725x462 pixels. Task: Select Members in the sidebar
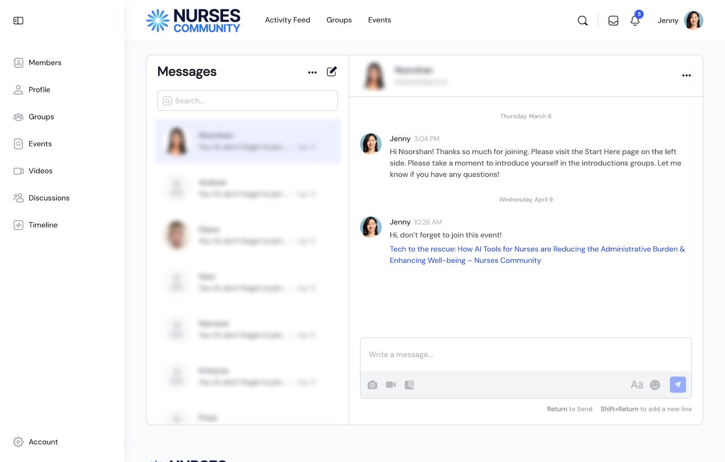coord(45,63)
